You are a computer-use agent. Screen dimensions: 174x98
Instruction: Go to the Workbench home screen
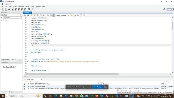2,4
